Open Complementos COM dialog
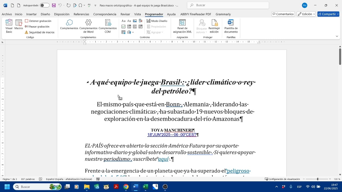This screenshot has height=192, width=342. 108,26
